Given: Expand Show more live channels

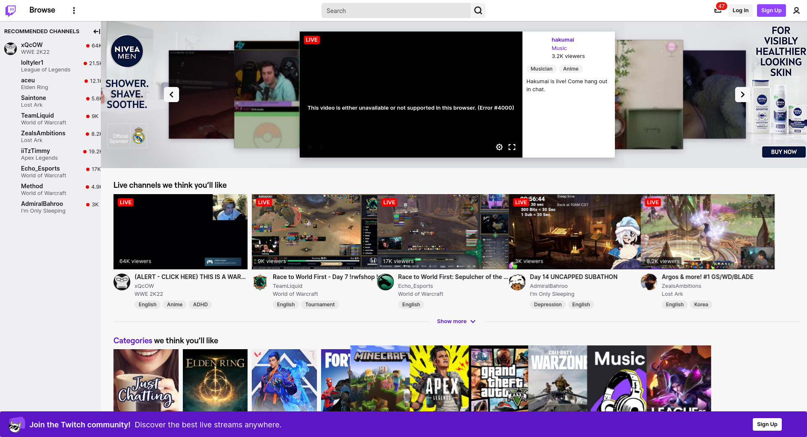Looking at the screenshot, I should point(456,321).
